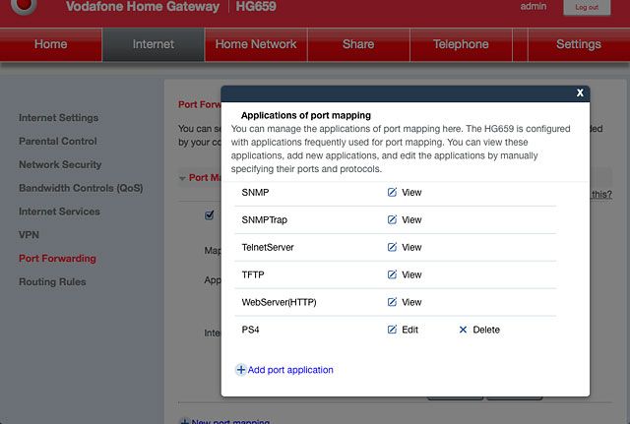This screenshot has height=424, width=630.
Task: Click the TFTP application name
Action: click(253, 274)
